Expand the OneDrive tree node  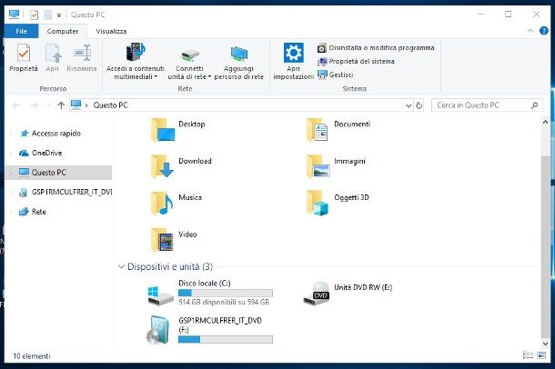point(11,153)
